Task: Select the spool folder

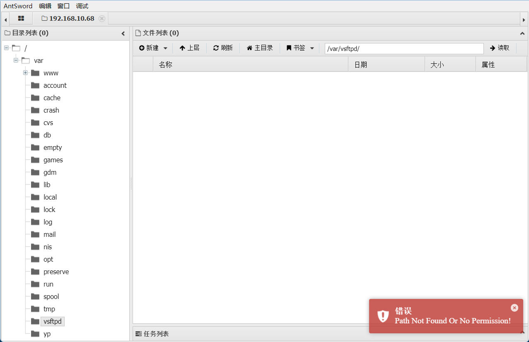Action: [51, 296]
